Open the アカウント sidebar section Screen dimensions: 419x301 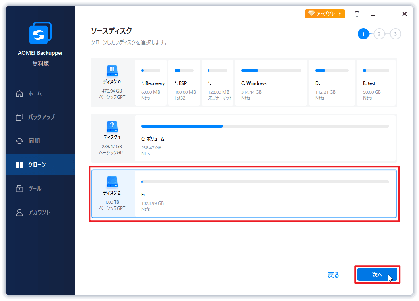coord(39,212)
